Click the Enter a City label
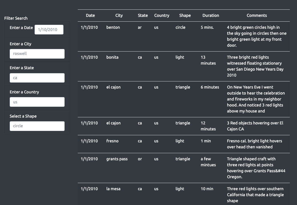The image size is (297, 205). (21, 44)
